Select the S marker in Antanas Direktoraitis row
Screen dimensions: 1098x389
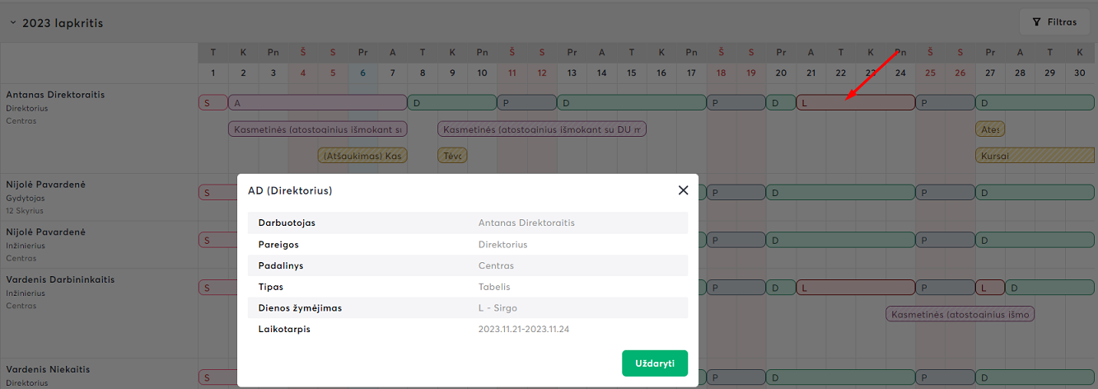pos(213,103)
